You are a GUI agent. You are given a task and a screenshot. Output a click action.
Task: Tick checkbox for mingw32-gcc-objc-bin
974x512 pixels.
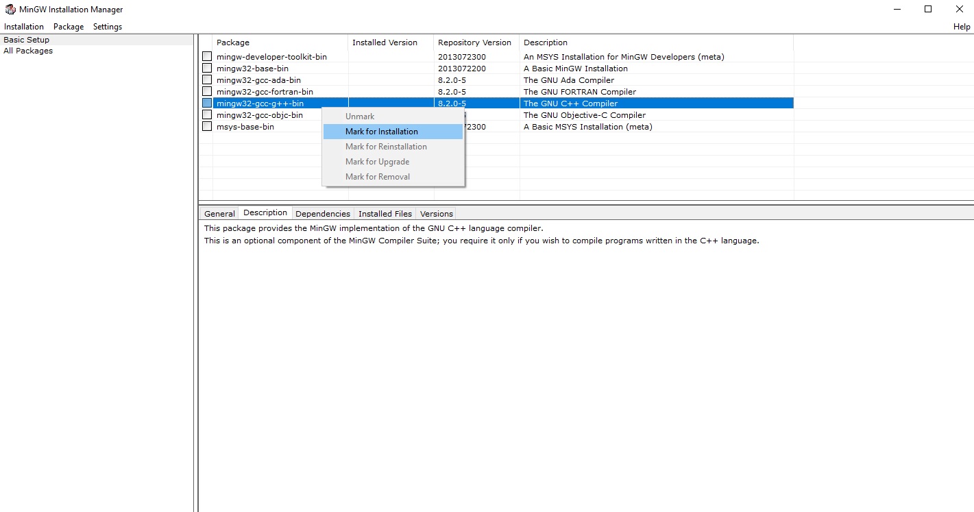(x=207, y=114)
